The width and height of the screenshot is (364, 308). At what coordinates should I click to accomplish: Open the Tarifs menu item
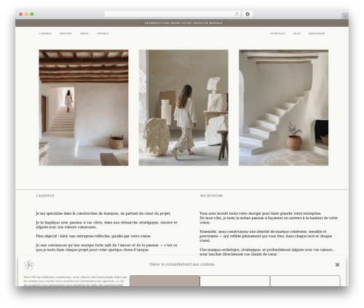coord(84,33)
